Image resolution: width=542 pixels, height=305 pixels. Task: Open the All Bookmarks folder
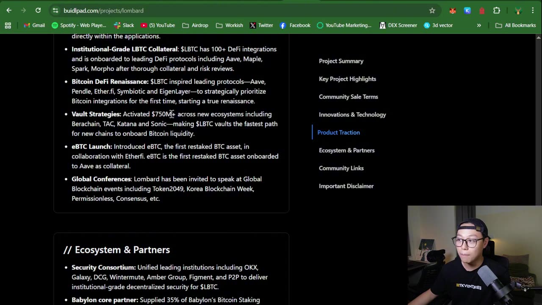click(x=516, y=25)
